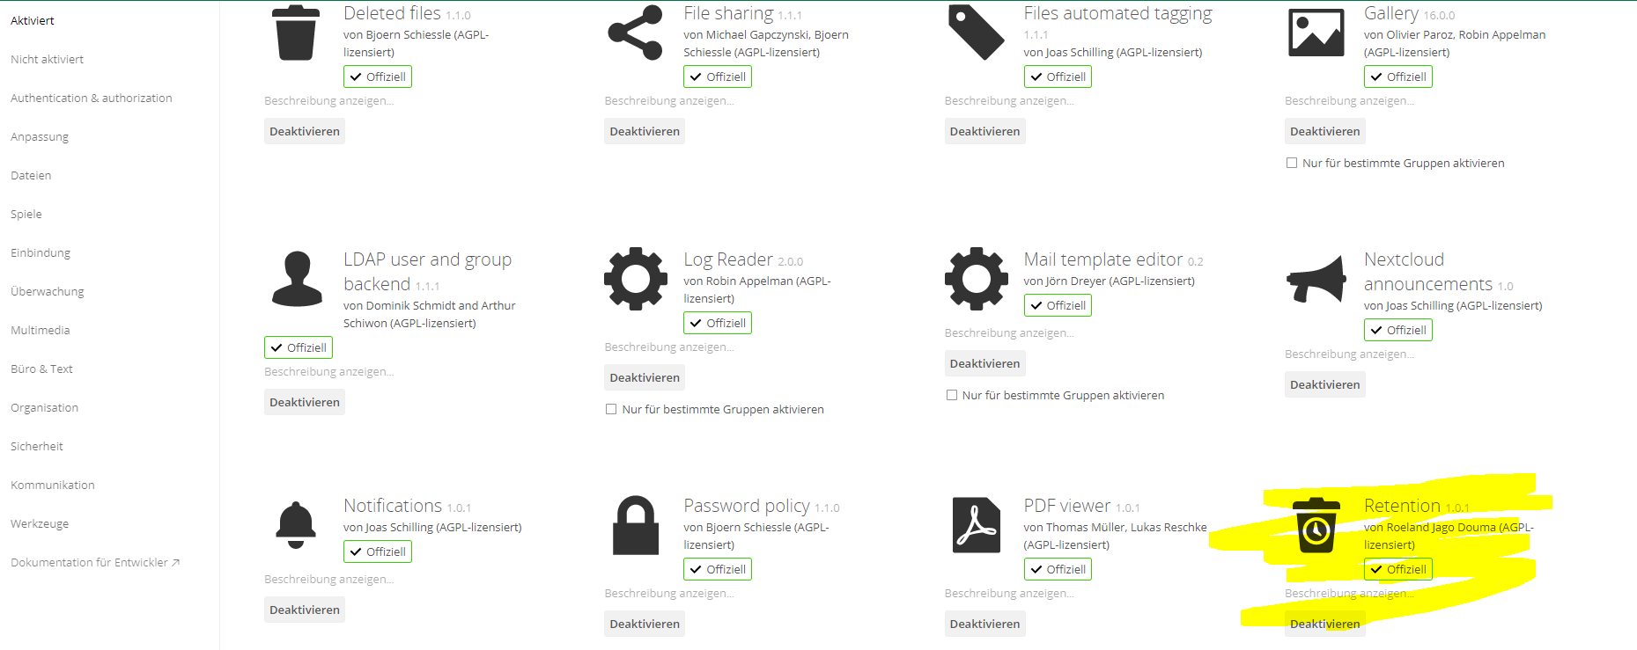
Task: Show description of Notifications app
Action: (x=328, y=580)
